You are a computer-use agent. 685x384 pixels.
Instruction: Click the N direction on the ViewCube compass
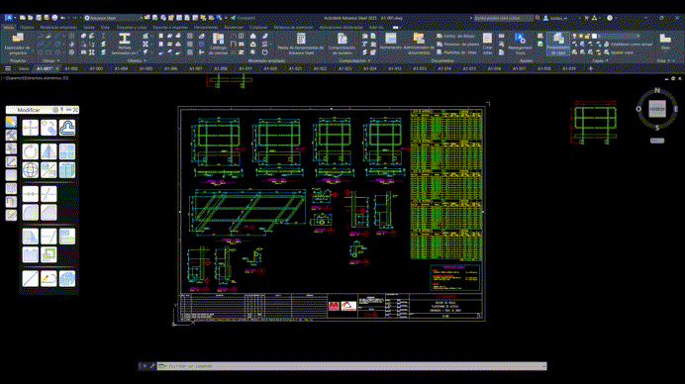[x=657, y=90]
